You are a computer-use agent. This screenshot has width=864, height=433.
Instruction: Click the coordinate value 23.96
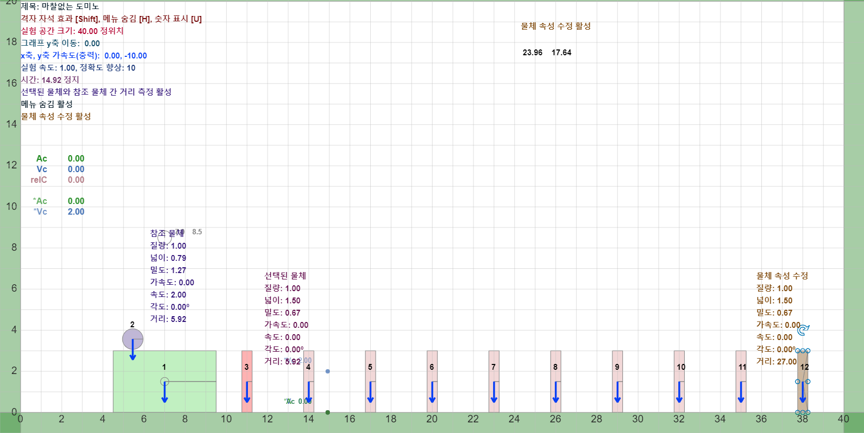[x=533, y=53]
